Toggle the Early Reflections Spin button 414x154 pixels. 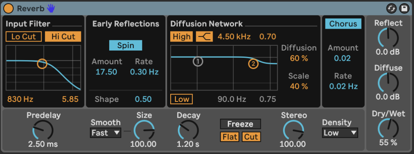coord(126,45)
